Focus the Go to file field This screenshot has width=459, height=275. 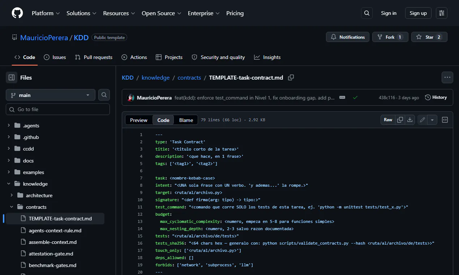(58, 109)
